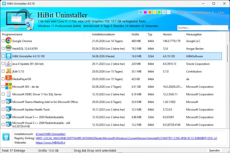Click the Visual C++ 2008 Redistributable icon
Image resolution: width=230 pixels, height=153 pixels.
coord(9,124)
